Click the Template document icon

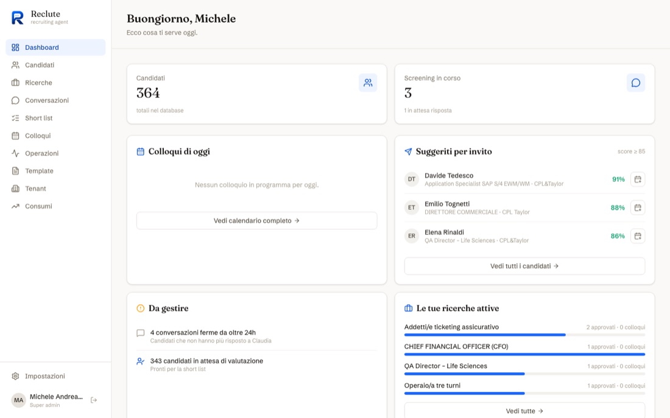15,171
